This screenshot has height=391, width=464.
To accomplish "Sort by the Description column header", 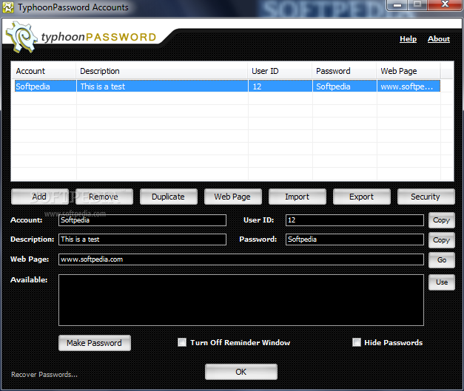I will (162, 71).
